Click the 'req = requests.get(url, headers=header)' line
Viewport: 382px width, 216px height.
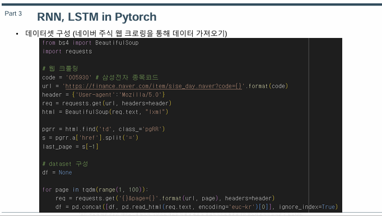pos(107,103)
